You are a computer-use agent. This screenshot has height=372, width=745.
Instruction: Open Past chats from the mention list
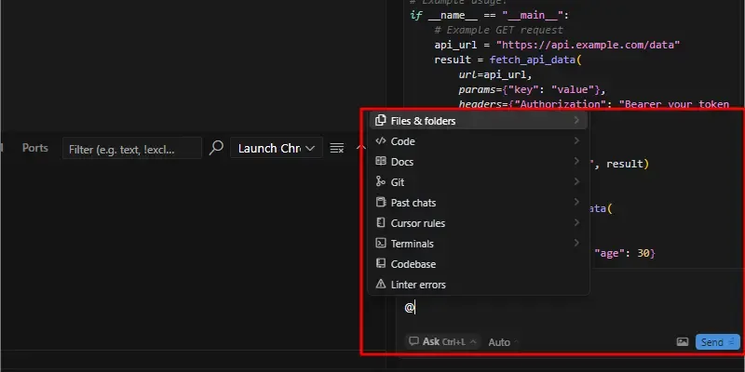click(479, 203)
